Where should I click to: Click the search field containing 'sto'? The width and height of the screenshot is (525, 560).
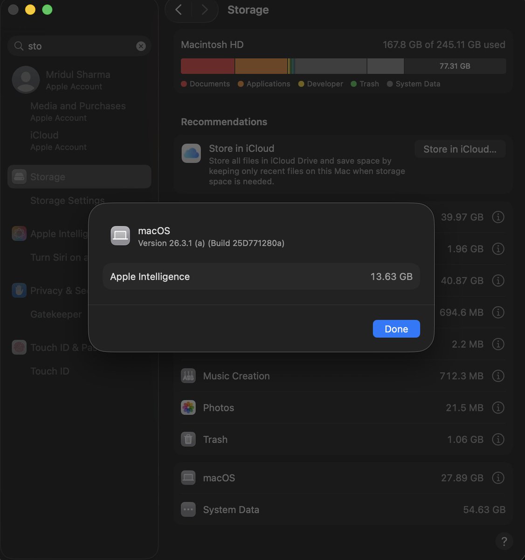point(79,46)
